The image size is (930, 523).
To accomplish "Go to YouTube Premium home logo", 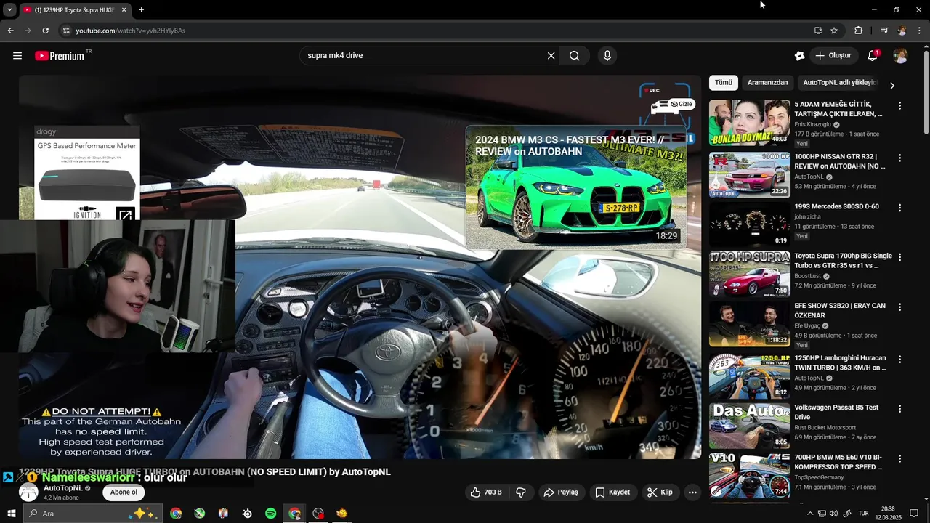I will click(x=60, y=56).
